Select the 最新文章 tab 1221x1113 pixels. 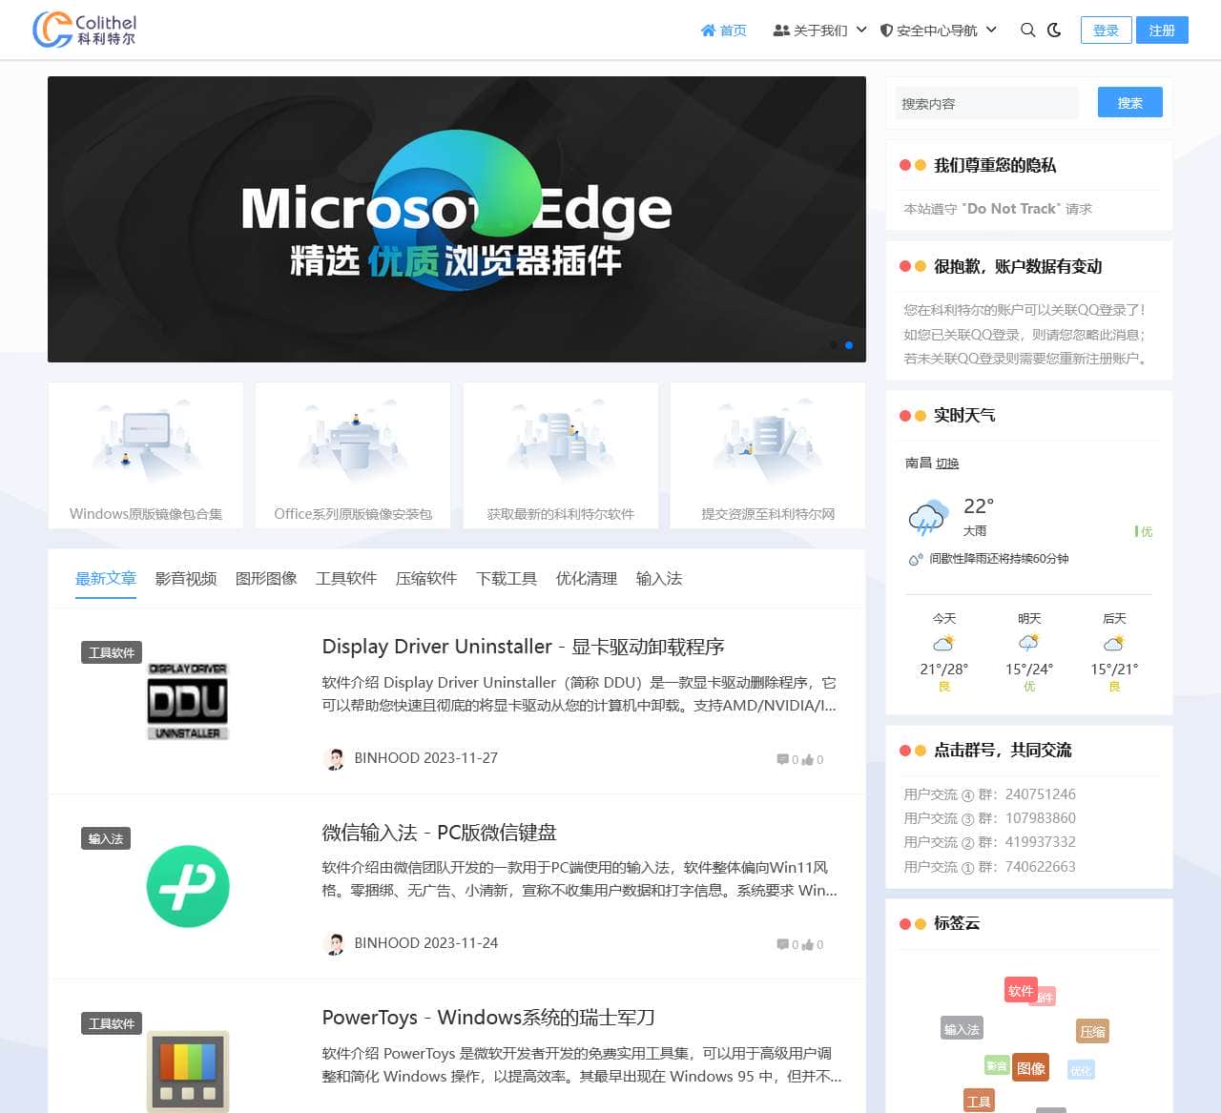(106, 579)
